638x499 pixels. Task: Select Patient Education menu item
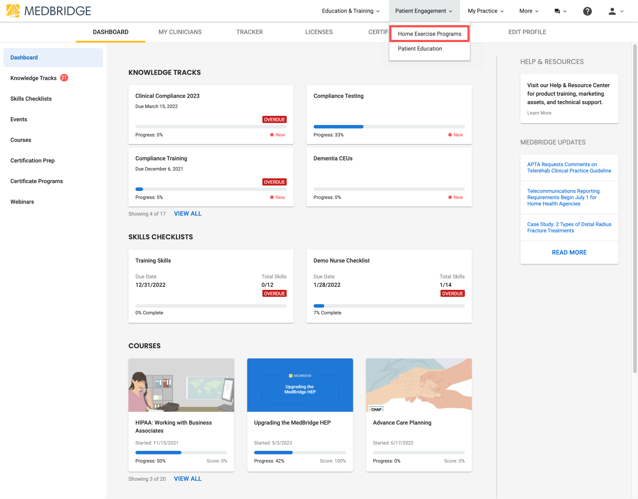[x=420, y=49]
